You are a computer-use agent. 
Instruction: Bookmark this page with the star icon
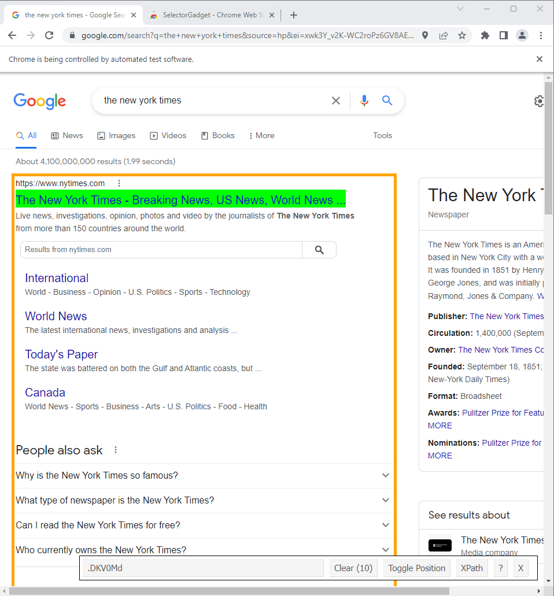click(x=462, y=35)
